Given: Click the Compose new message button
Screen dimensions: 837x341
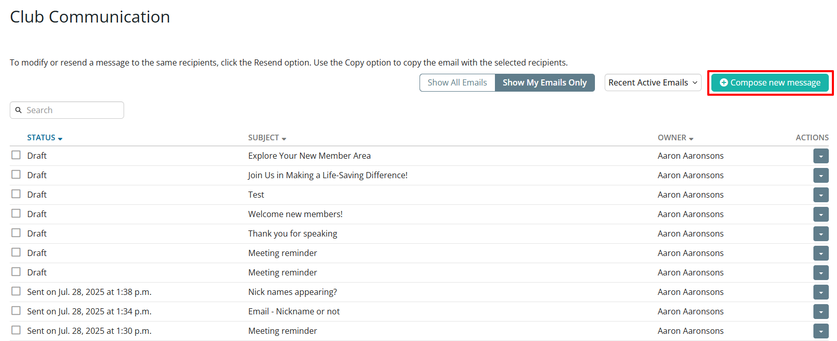Looking at the screenshot, I should [770, 82].
